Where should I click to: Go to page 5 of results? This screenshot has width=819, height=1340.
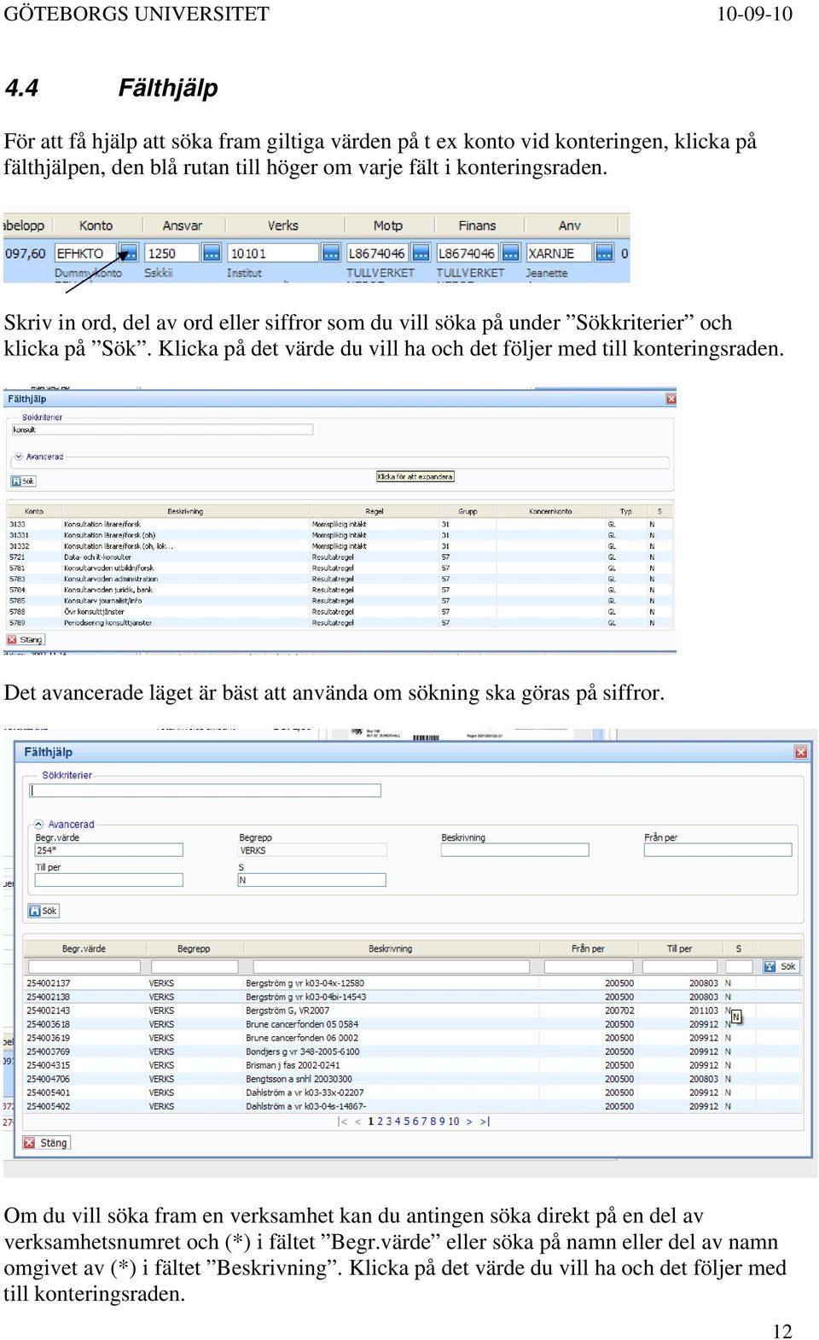coord(407,1122)
